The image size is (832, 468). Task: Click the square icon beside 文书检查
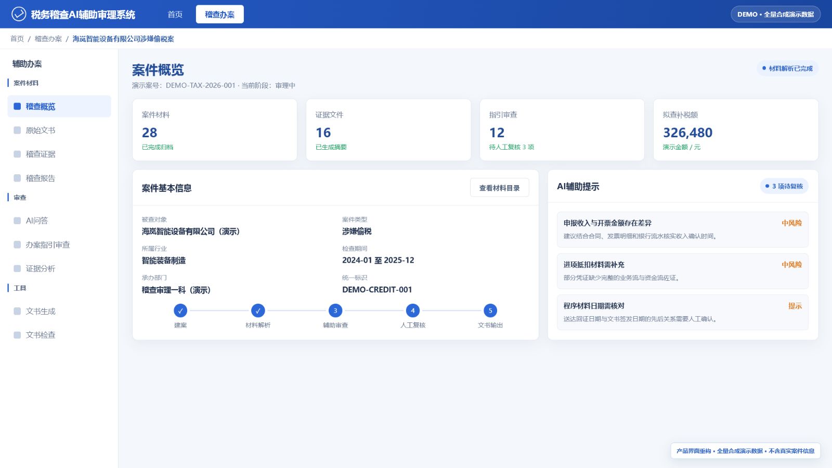(17, 335)
